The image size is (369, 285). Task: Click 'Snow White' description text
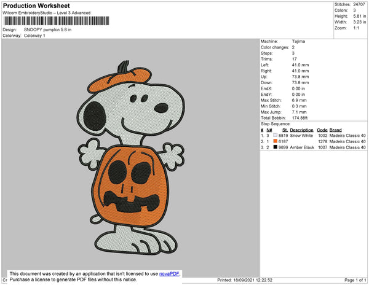[301, 136]
